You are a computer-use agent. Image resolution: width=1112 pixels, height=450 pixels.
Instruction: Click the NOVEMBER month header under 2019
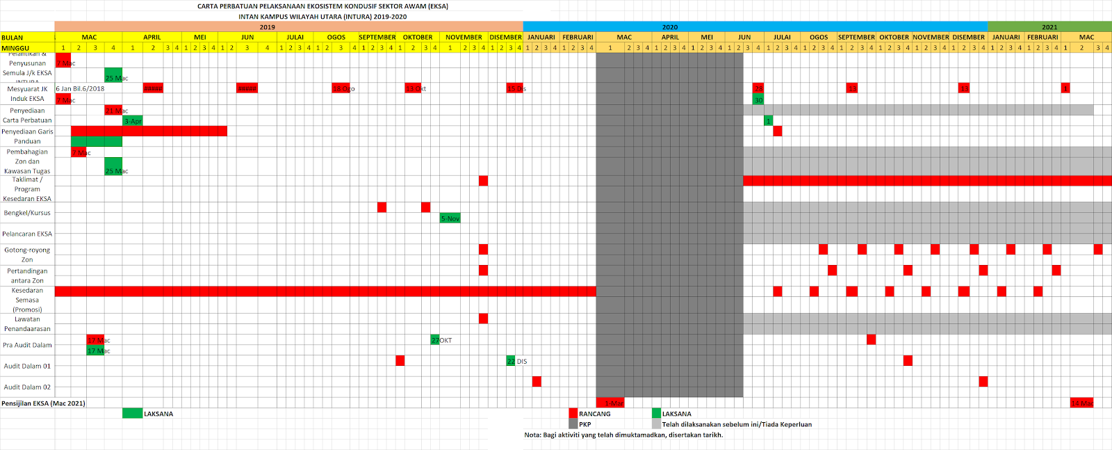(x=464, y=38)
